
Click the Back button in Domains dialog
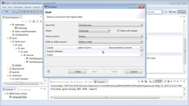click(x=77, y=72)
